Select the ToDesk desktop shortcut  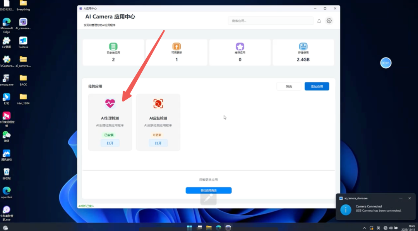pos(23,42)
